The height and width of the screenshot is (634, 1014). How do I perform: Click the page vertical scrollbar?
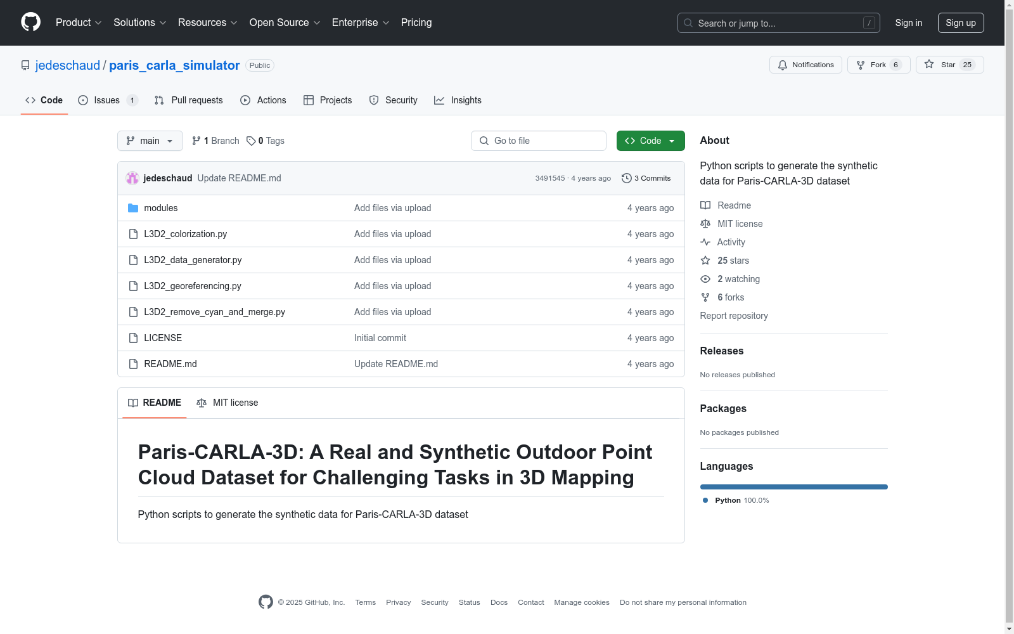coord(1010,317)
